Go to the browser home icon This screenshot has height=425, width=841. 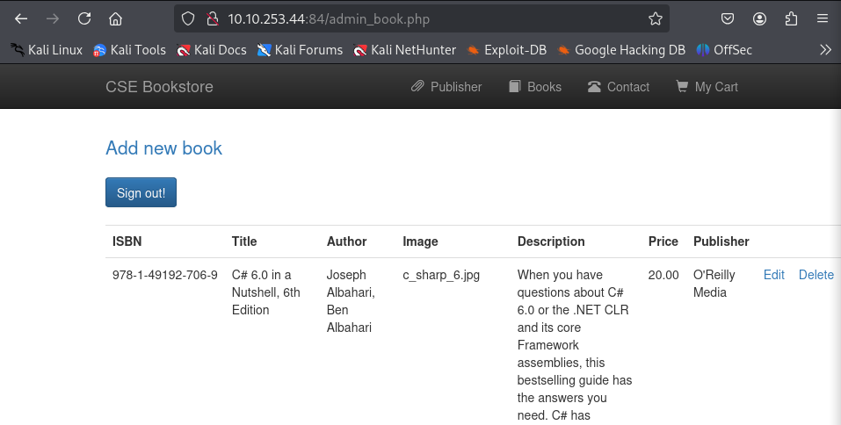coord(115,18)
